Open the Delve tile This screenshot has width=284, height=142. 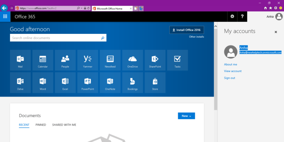pyautogui.click(x=20, y=83)
